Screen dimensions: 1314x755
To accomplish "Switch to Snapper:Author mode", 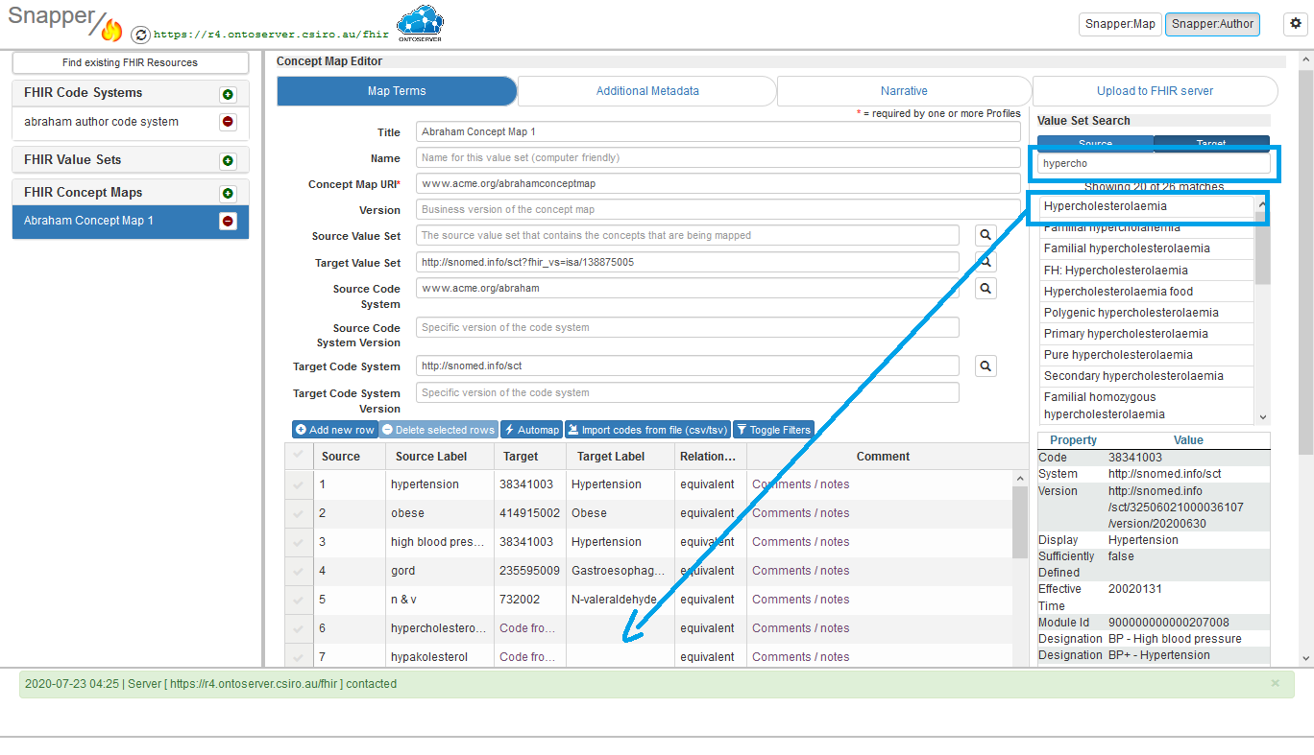I will tap(1212, 24).
